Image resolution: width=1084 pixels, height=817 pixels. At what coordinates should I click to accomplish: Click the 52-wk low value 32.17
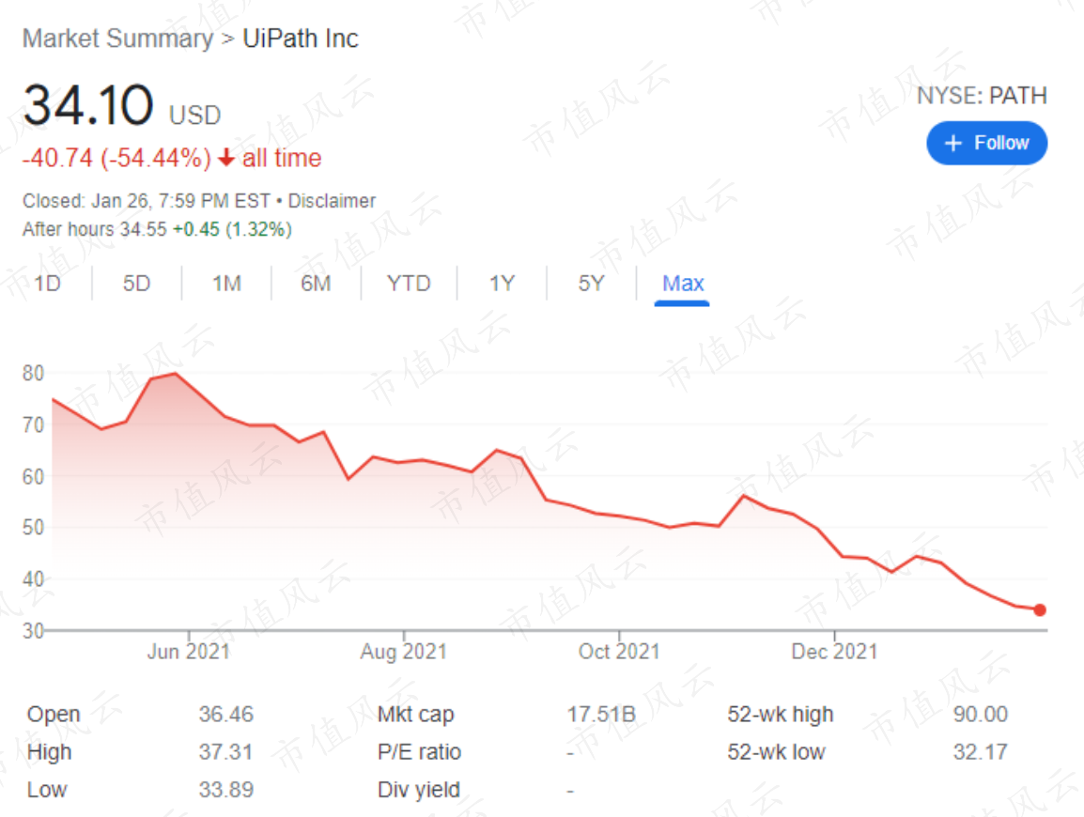tap(981, 752)
